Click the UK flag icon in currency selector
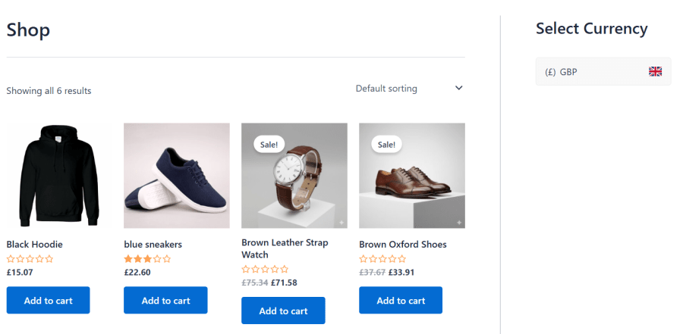Image resolution: width=683 pixels, height=334 pixels. pos(655,72)
